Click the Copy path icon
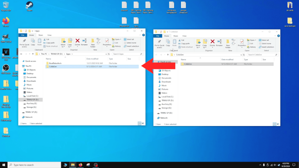 coord(50,43)
